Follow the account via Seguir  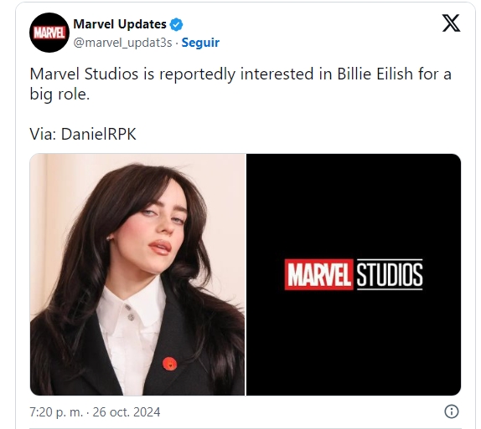[200, 43]
